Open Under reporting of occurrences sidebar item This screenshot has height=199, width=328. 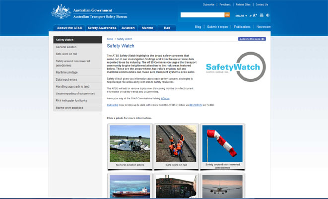click(78, 93)
